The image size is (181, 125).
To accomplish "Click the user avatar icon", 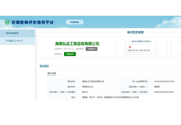I will [x=165, y=22].
